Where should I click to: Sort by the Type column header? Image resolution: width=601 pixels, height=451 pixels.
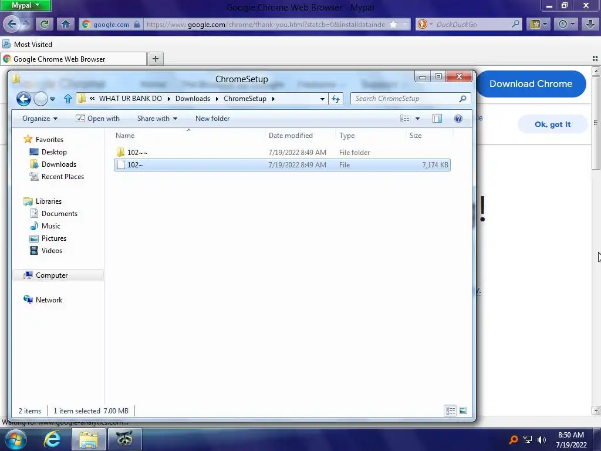coord(370,136)
